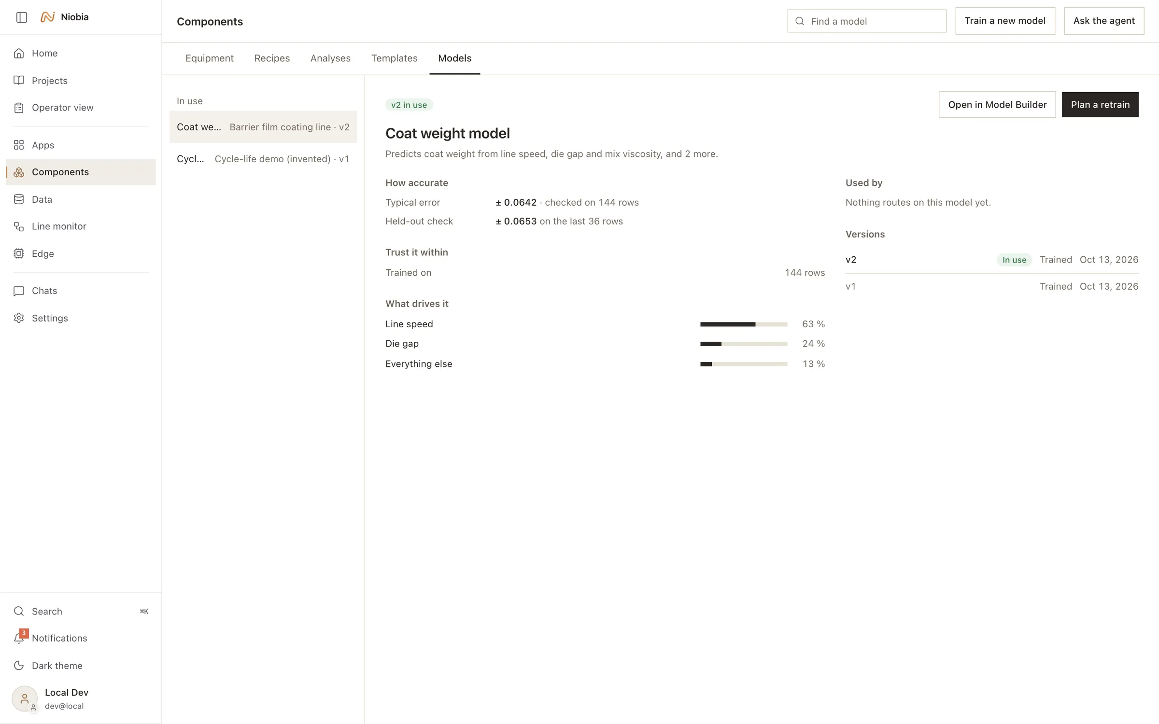Toggle Dark theme

tap(81, 666)
